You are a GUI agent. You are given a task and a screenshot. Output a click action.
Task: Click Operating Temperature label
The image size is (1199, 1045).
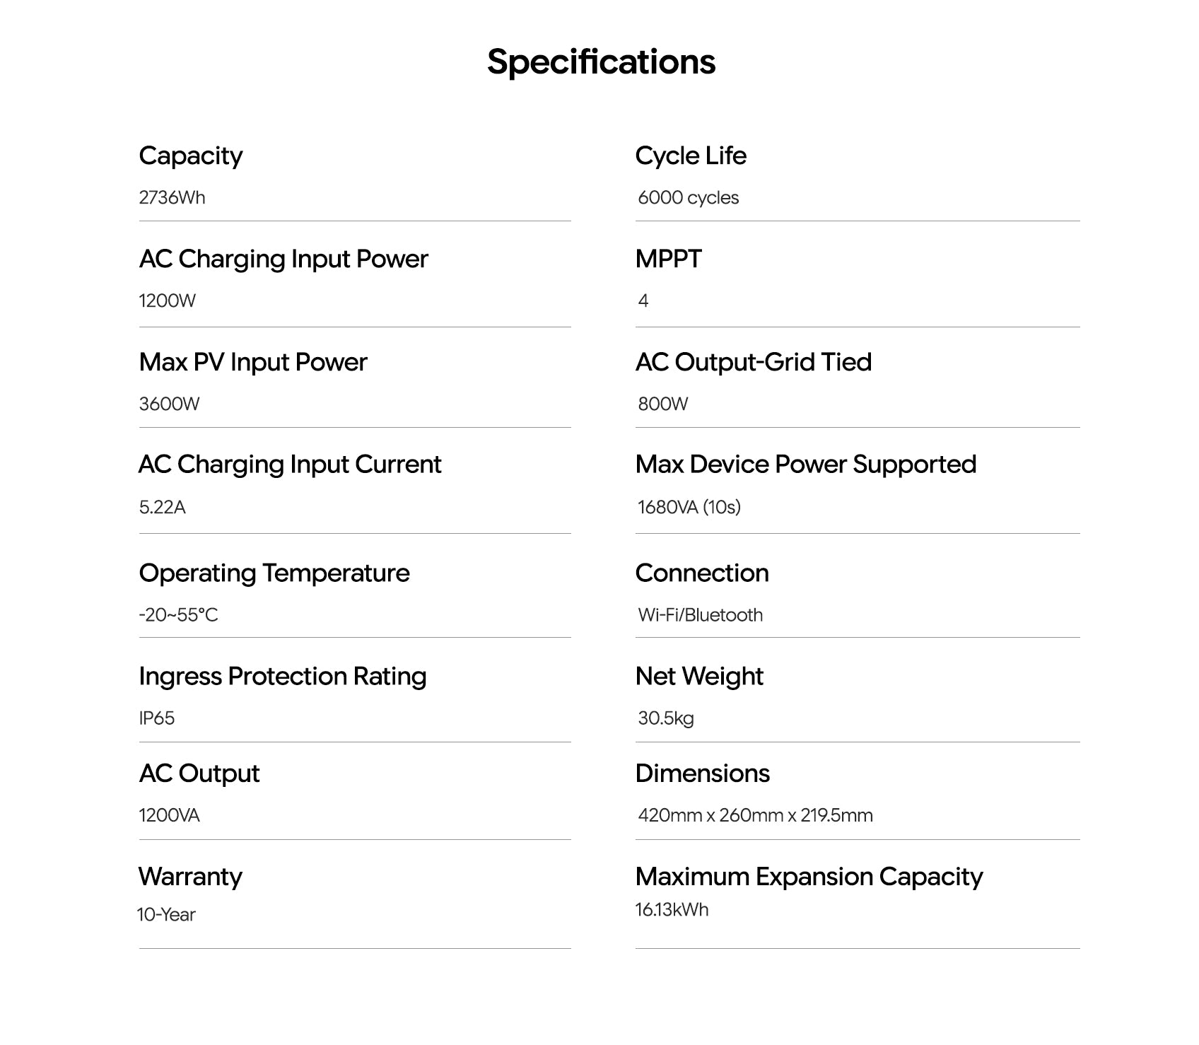tap(274, 573)
